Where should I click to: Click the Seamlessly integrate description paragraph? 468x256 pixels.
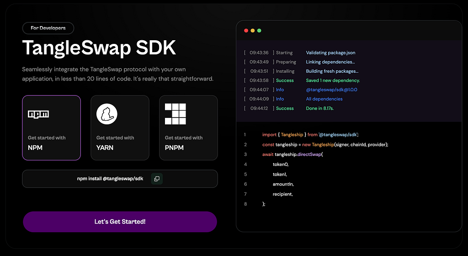click(118, 74)
